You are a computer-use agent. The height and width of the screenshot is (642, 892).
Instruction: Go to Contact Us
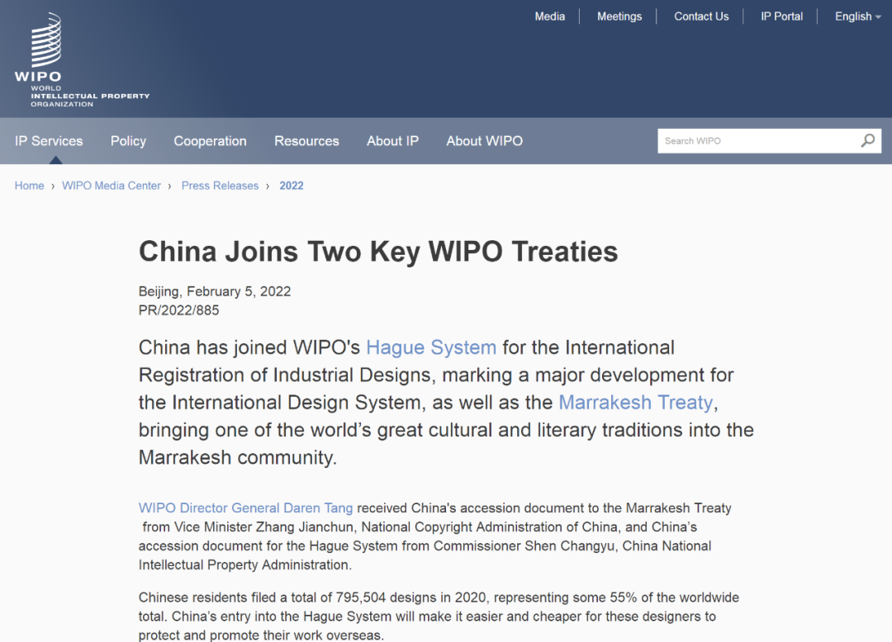click(x=701, y=17)
